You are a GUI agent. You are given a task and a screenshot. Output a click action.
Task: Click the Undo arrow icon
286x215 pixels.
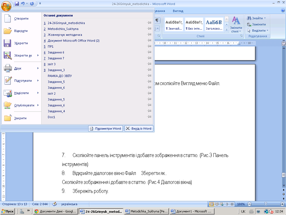coord(23,3)
